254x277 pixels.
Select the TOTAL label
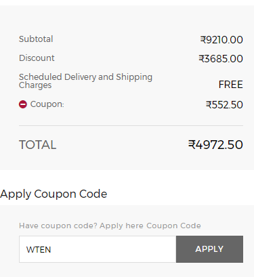(37, 145)
